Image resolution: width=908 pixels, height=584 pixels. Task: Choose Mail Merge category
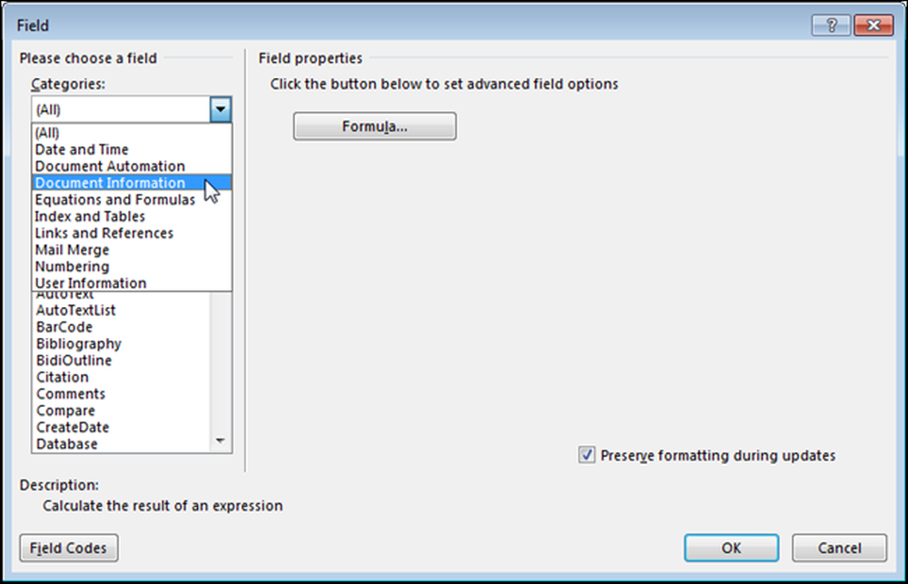132,251
